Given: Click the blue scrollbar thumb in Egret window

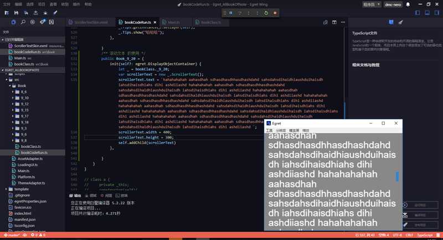Looking at the screenshot, I should coord(397,176).
